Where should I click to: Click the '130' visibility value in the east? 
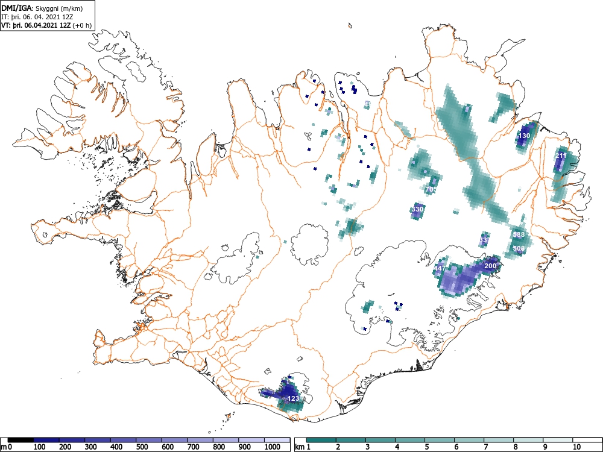point(524,136)
